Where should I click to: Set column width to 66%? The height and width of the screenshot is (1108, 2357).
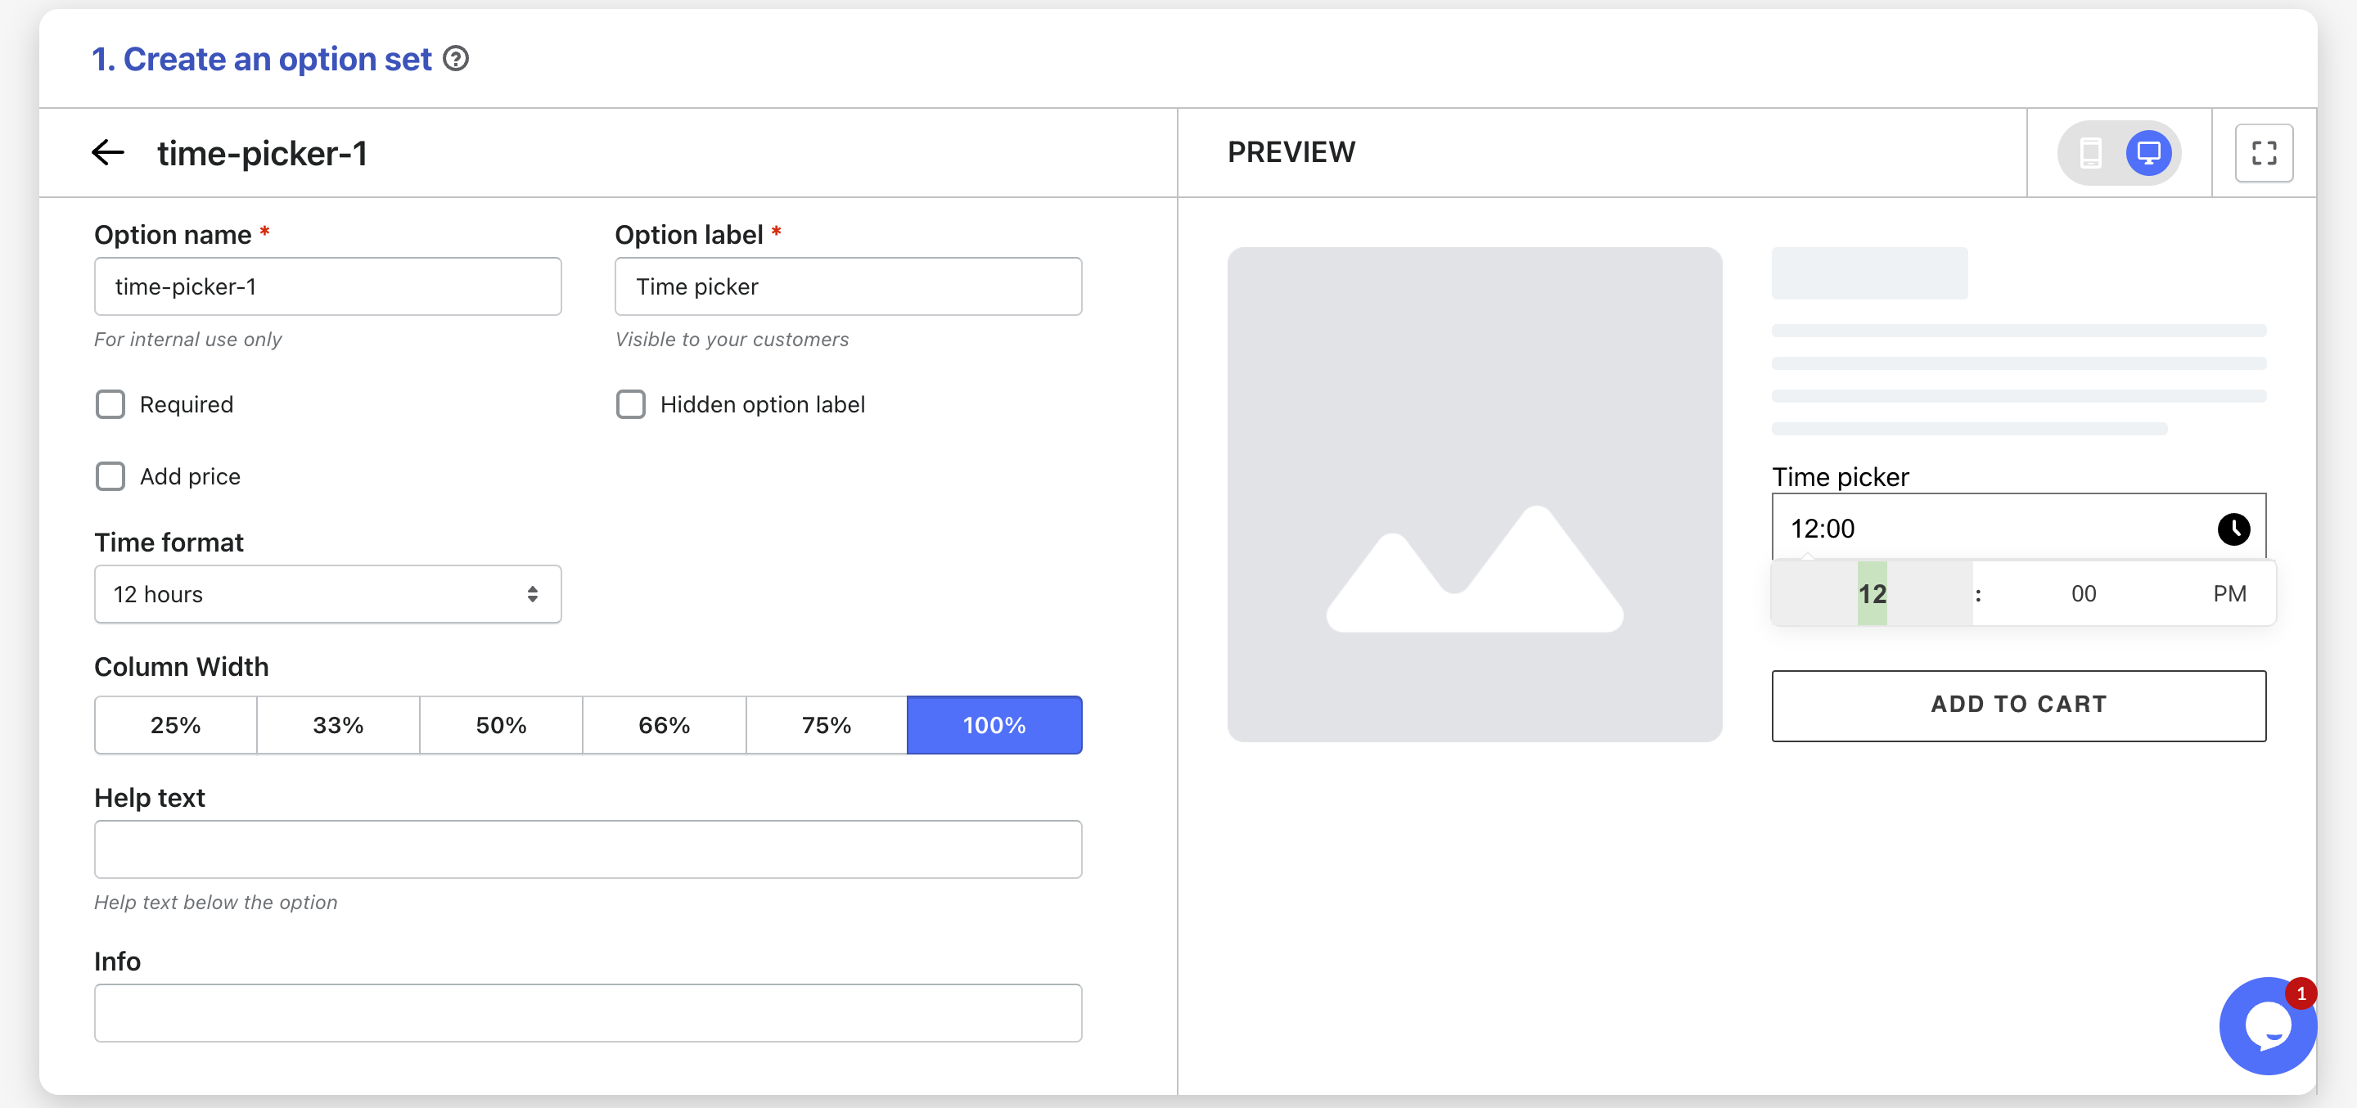coord(665,726)
